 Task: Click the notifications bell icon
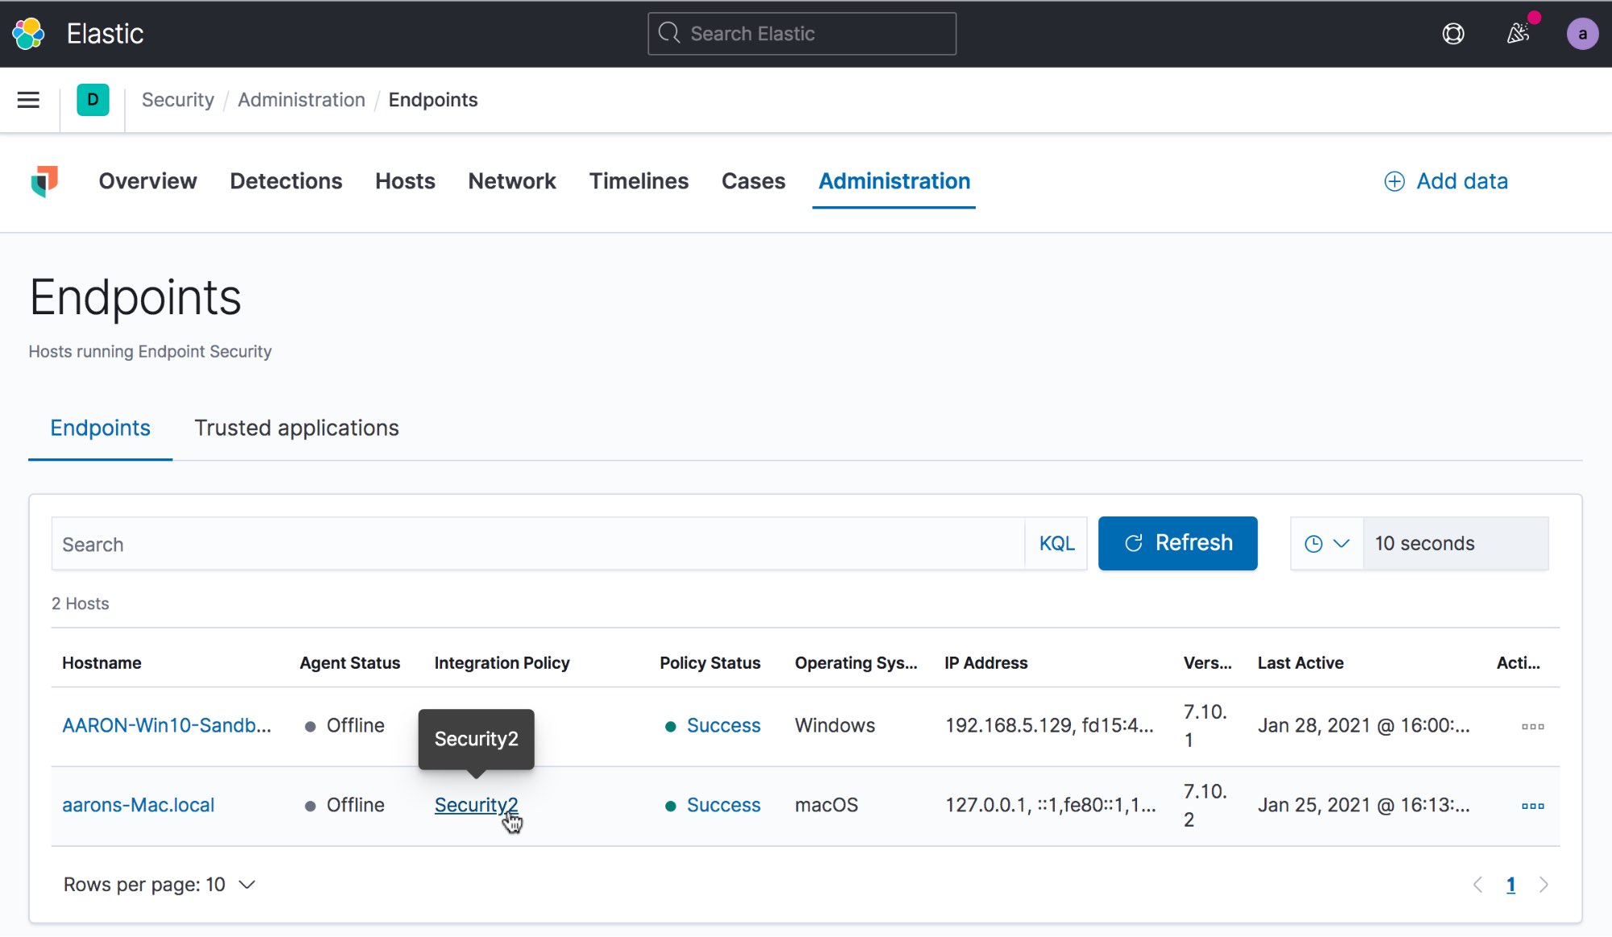(1516, 34)
